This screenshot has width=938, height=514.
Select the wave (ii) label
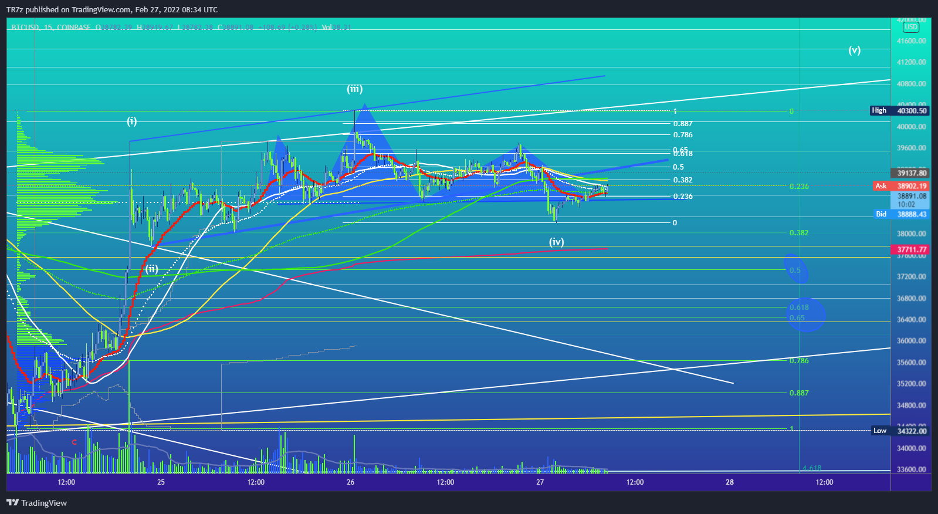tap(152, 269)
